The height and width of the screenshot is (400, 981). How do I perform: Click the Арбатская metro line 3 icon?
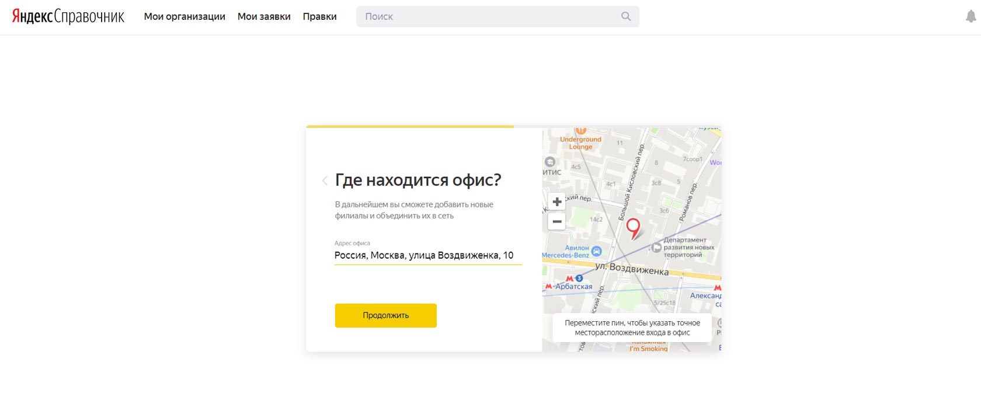point(579,278)
